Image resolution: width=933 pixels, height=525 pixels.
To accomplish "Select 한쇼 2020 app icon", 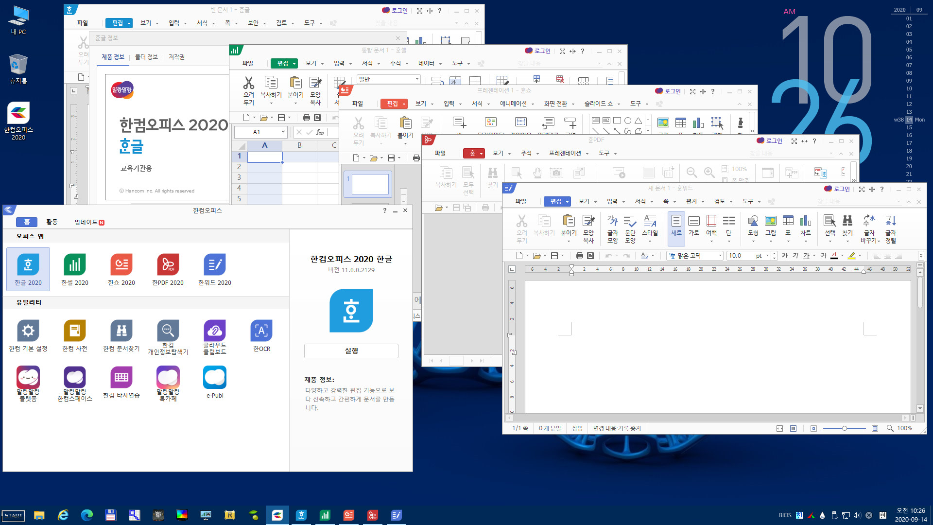I will pos(121,269).
